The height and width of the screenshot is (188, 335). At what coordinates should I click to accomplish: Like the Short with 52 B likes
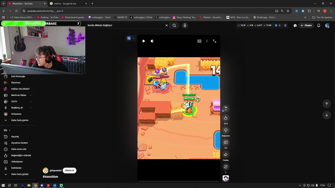coord(226,118)
